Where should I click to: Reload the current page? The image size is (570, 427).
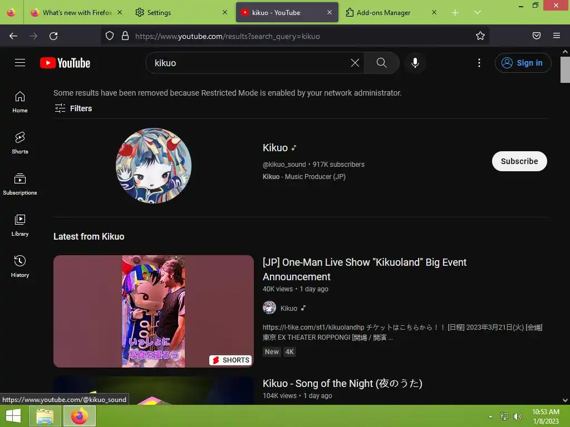click(x=53, y=36)
